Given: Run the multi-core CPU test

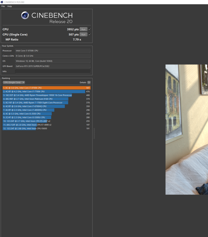Looking at the screenshot, I should 84,29.
